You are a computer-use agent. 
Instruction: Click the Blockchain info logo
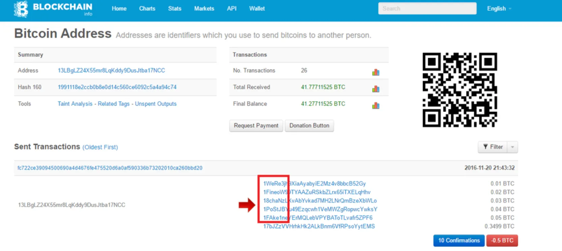click(53, 9)
